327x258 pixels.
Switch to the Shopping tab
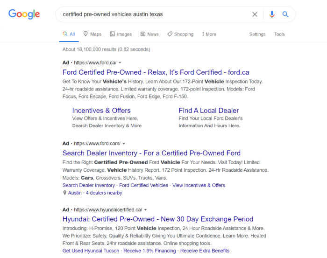coord(180,34)
